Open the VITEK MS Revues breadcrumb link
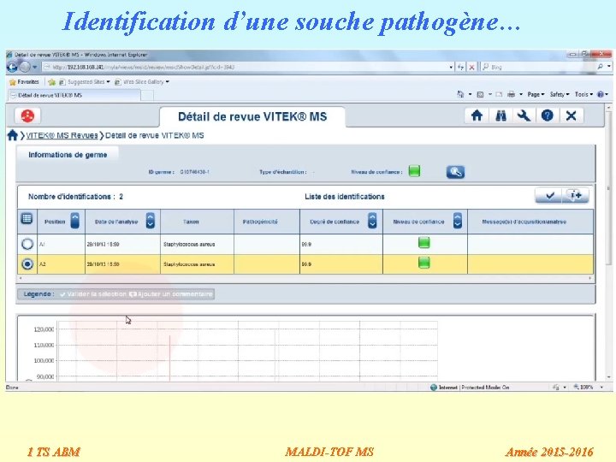 [62, 135]
